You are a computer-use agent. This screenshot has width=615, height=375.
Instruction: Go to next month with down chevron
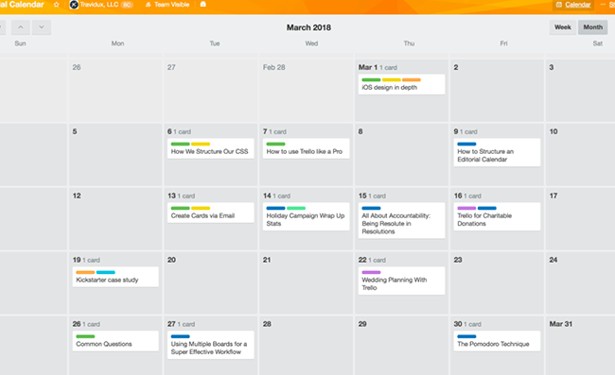(x=42, y=27)
